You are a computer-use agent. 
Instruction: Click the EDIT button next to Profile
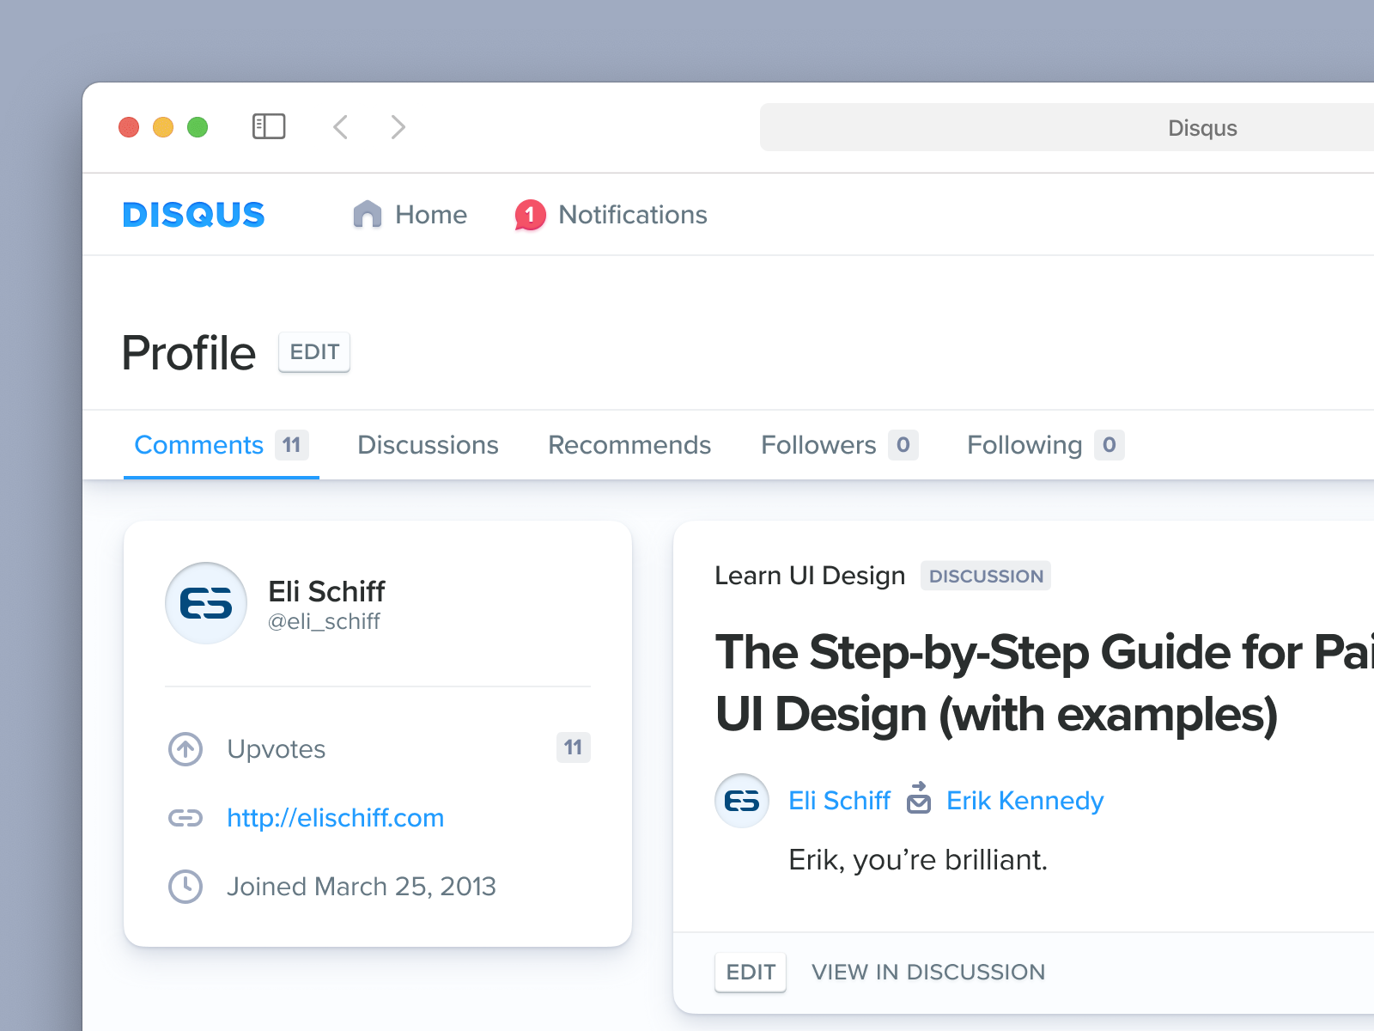click(x=314, y=352)
